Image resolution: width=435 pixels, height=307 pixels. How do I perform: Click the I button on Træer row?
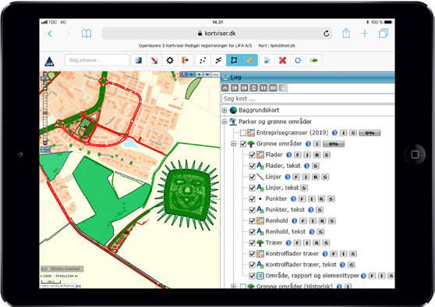coord(306,243)
